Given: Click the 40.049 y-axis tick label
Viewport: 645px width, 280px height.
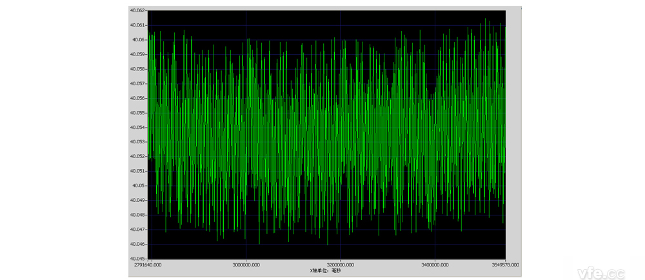Looking at the screenshot, I should click(x=138, y=201).
